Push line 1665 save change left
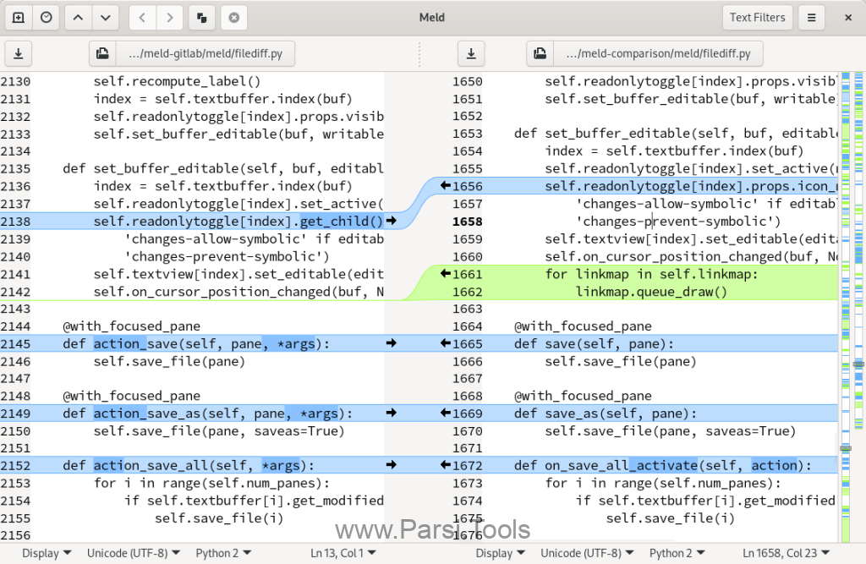The width and height of the screenshot is (866, 564). point(446,343)
